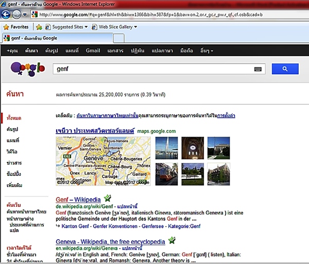Open the การตั้งค่า settings link
309x264 pixels.
226,115
